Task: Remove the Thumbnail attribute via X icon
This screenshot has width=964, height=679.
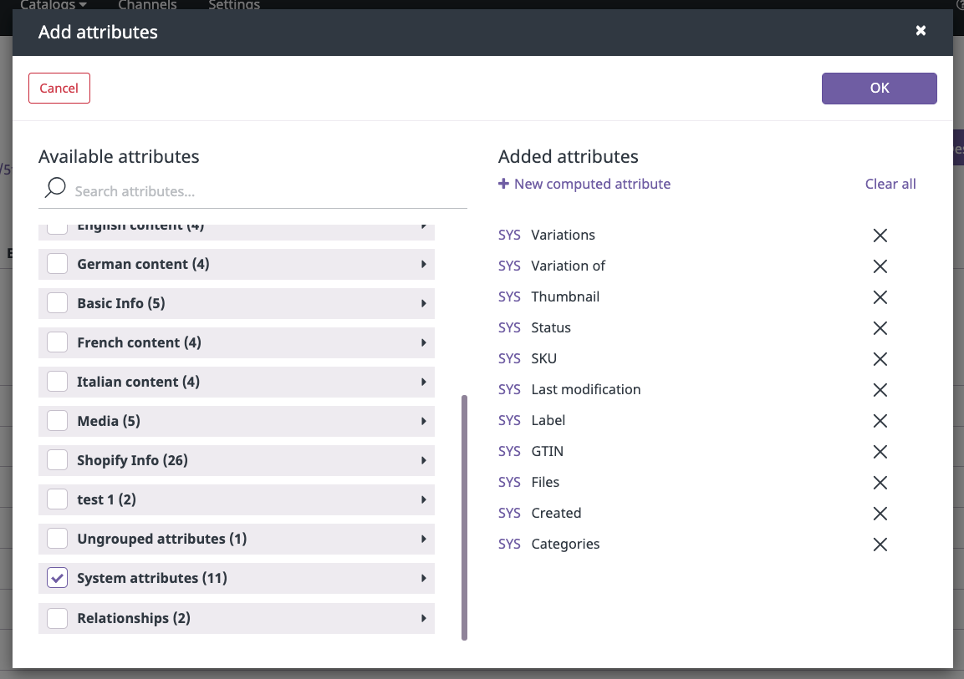Action: pos(880,297)
